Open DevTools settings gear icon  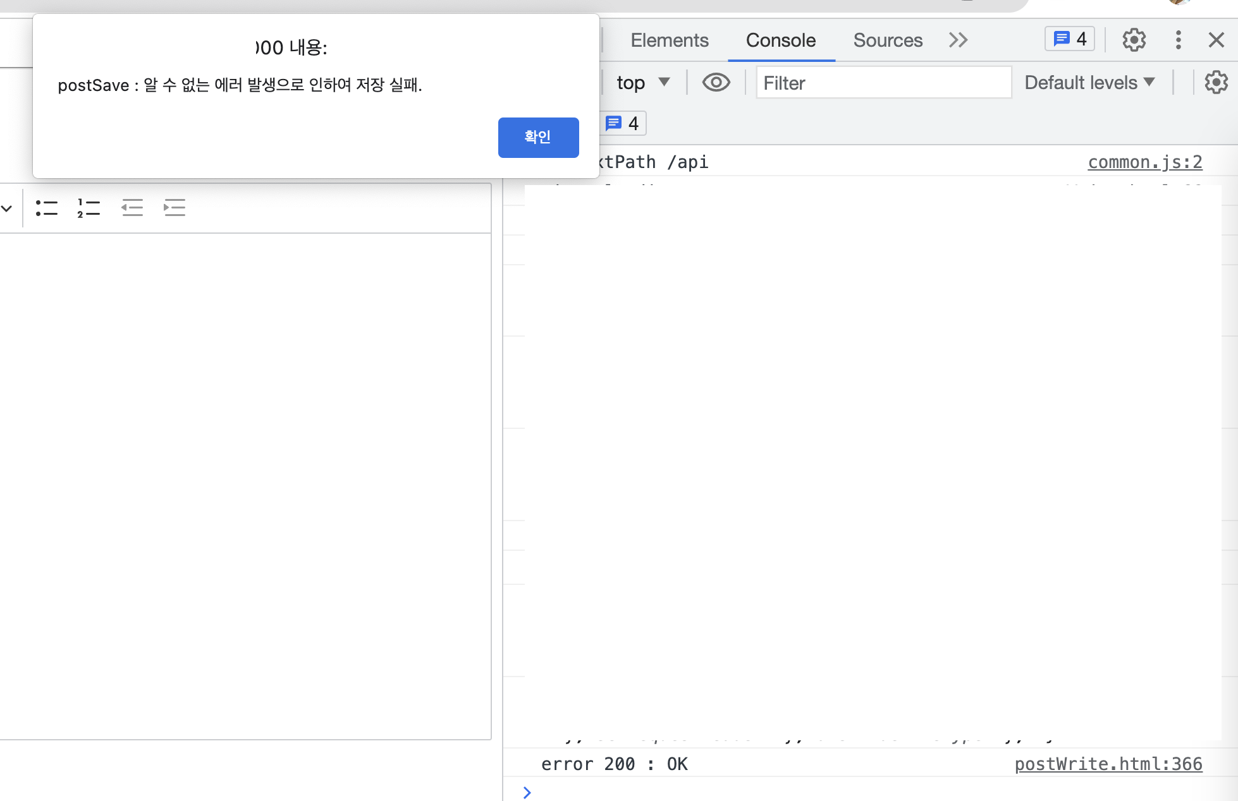[1134, 40]
